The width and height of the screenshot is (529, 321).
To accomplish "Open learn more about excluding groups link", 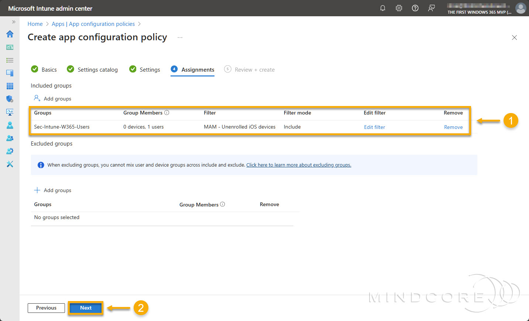I will (299, 165).
